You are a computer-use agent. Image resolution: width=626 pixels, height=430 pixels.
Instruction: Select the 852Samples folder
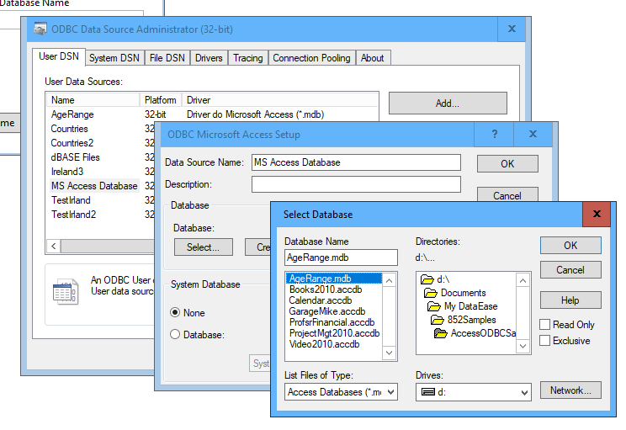464,320
